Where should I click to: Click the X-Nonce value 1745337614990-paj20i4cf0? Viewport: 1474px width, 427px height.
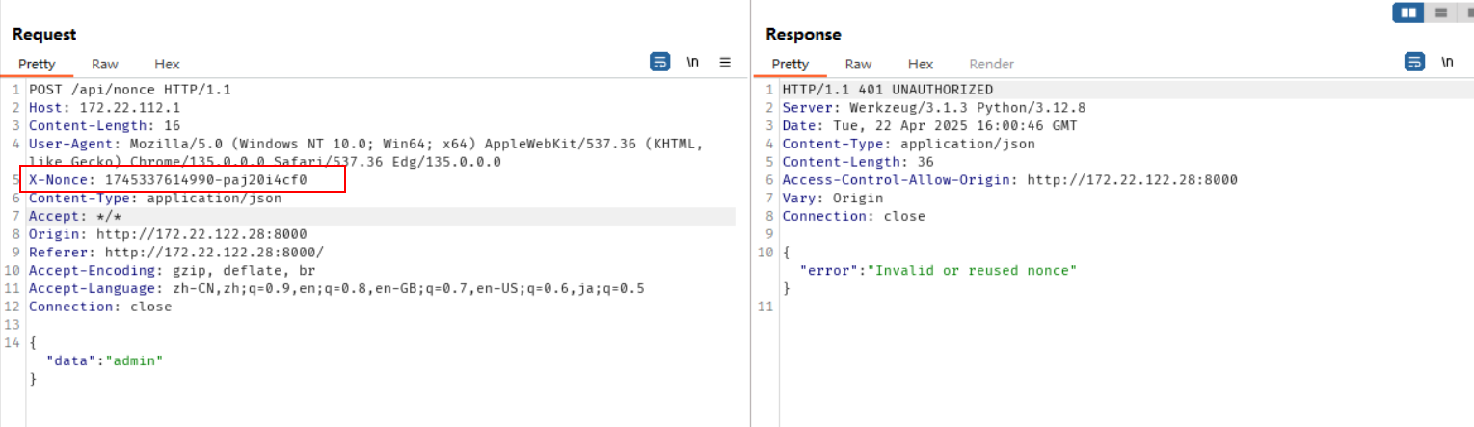205,180
